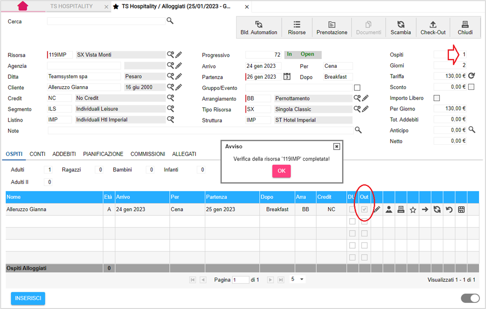Image resolution: width=486 pixels, height=309 pixels.
Task: Click the person icon in Alleruzzo Gianna row
Action: (x=389, y=210)
